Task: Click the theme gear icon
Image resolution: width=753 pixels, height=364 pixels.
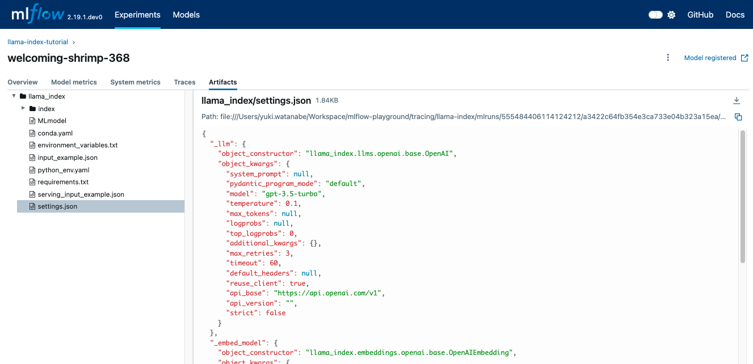Action: click(x=671, y=15)
